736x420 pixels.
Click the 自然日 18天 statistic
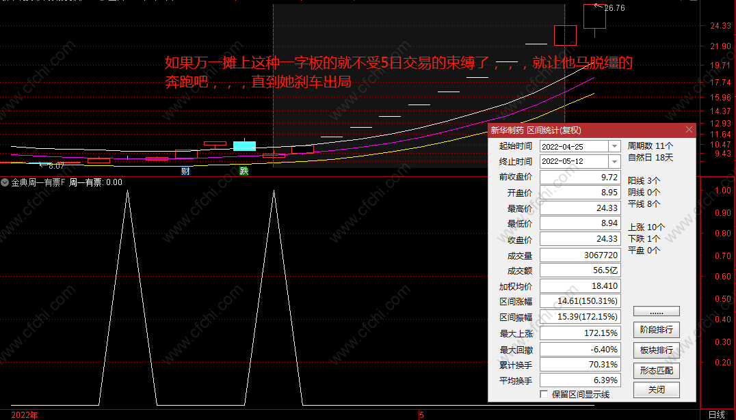pos(650,158)
